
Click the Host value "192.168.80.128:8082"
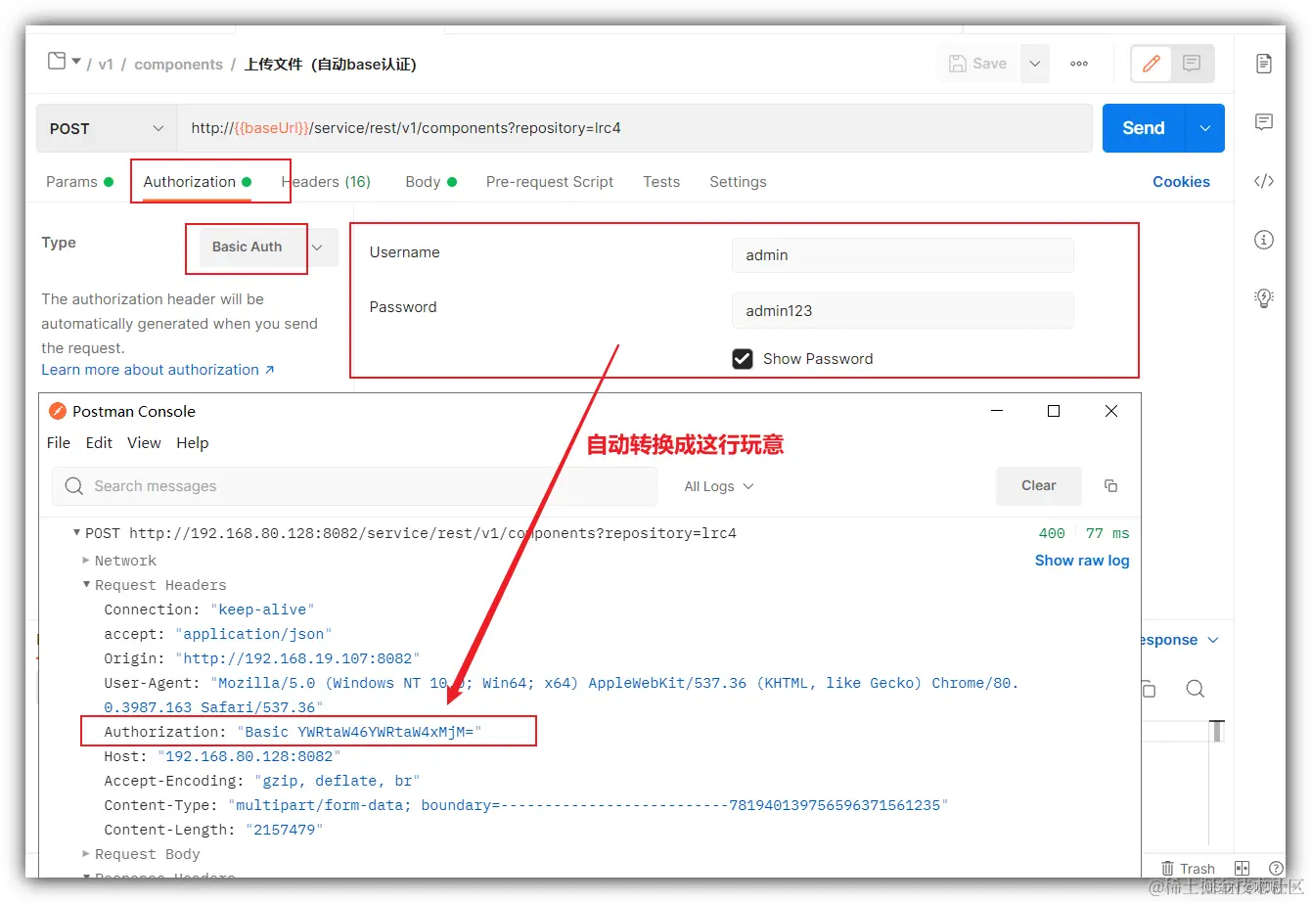click(x=249, y=756)
